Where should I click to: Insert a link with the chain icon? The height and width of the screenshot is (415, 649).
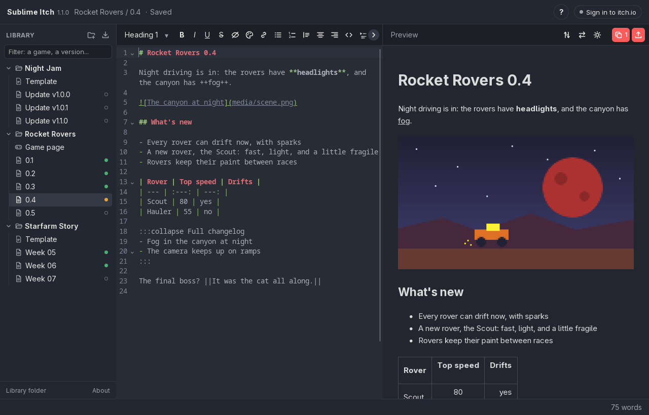point(264,35)
